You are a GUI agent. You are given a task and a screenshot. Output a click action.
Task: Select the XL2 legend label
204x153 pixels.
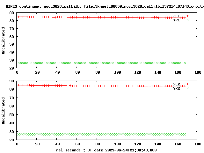176,84
